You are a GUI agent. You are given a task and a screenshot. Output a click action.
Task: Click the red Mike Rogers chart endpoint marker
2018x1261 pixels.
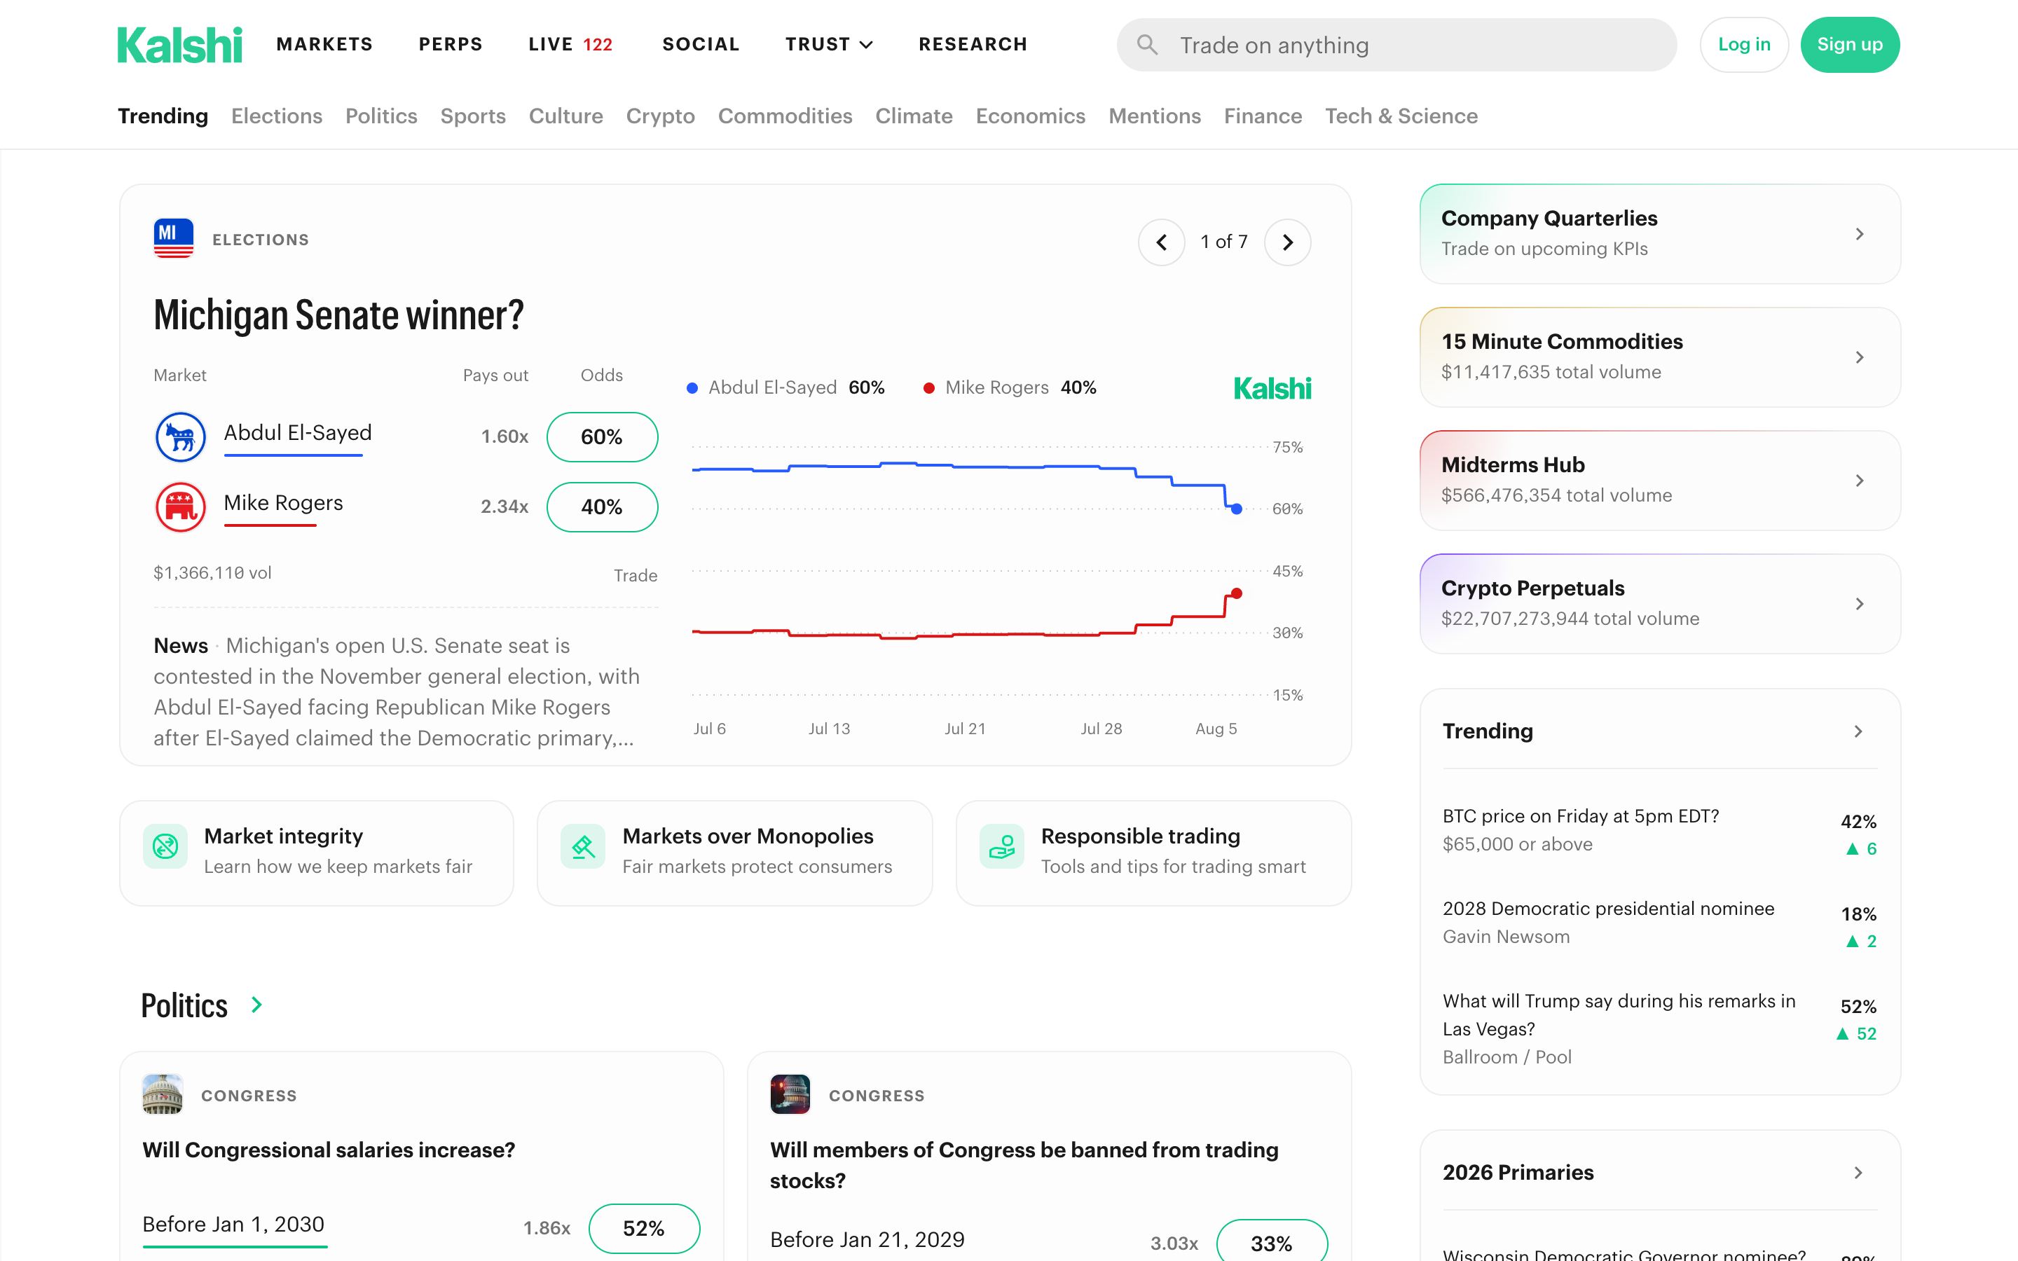click(1237, 594)
